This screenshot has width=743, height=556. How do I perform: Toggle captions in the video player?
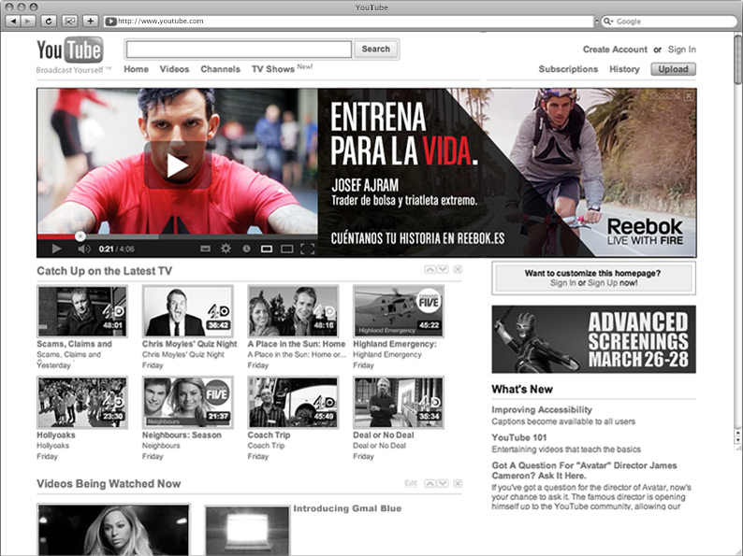(x=205, y=249)
